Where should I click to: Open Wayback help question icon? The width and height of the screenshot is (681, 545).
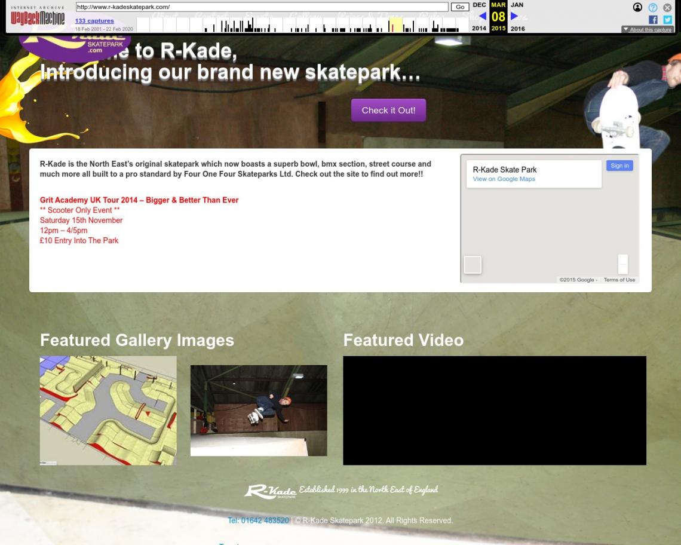pyautogui.click(x=653, y=7)
